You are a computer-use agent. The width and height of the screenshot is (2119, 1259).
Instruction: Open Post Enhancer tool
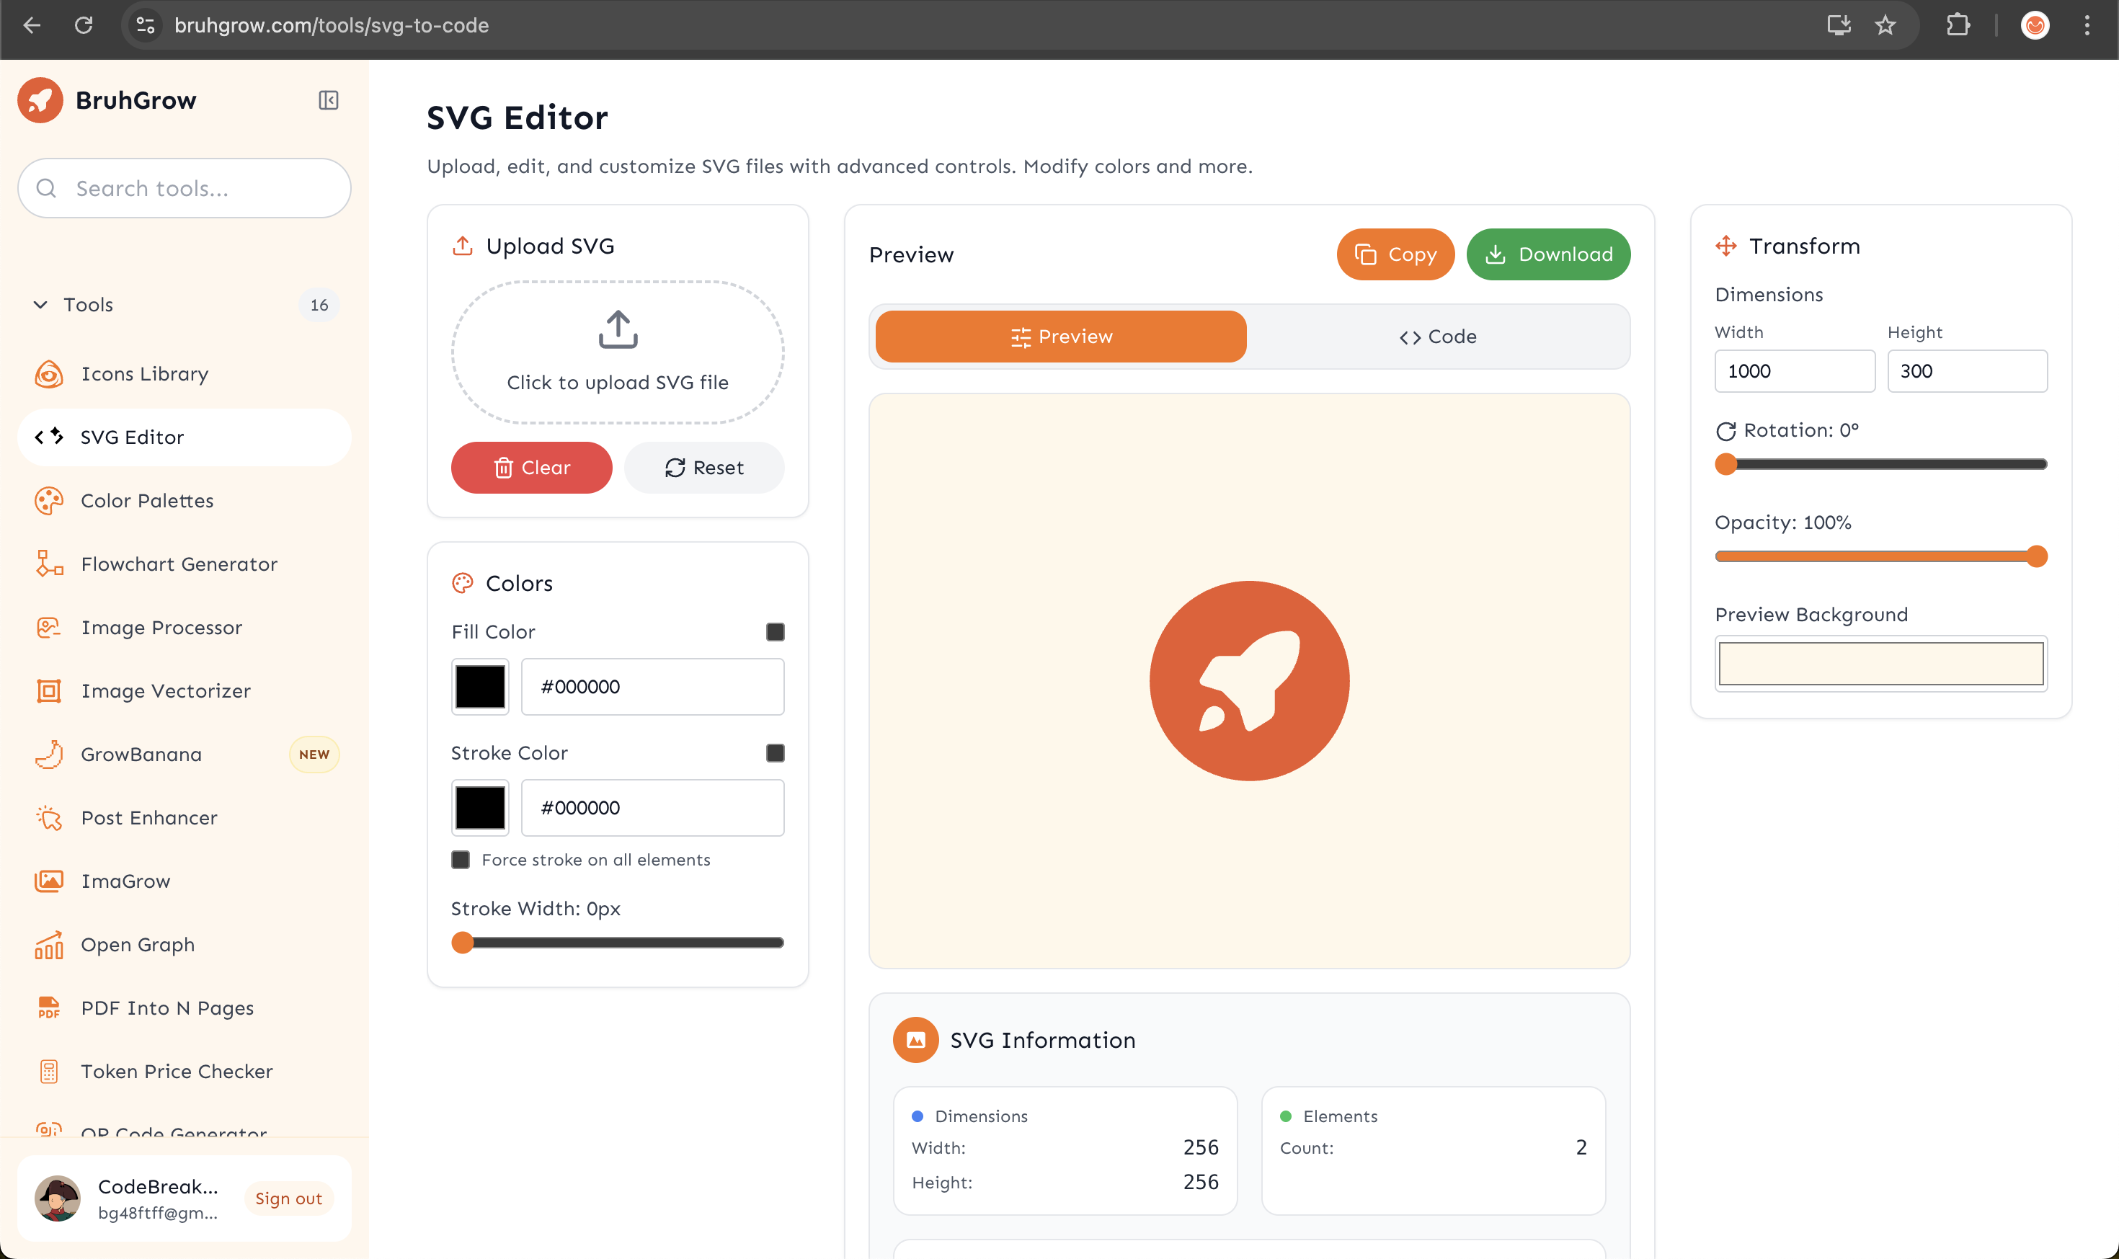(184, 818)
